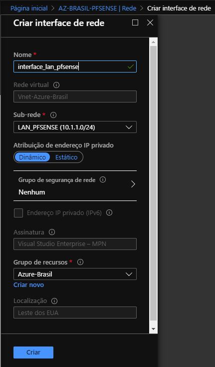This screenshot has height=367, width=215.
Task: Open AZ-BRASIL-PFSENSE | Rede breadcrumb
Action: click(x=97, y=8)
